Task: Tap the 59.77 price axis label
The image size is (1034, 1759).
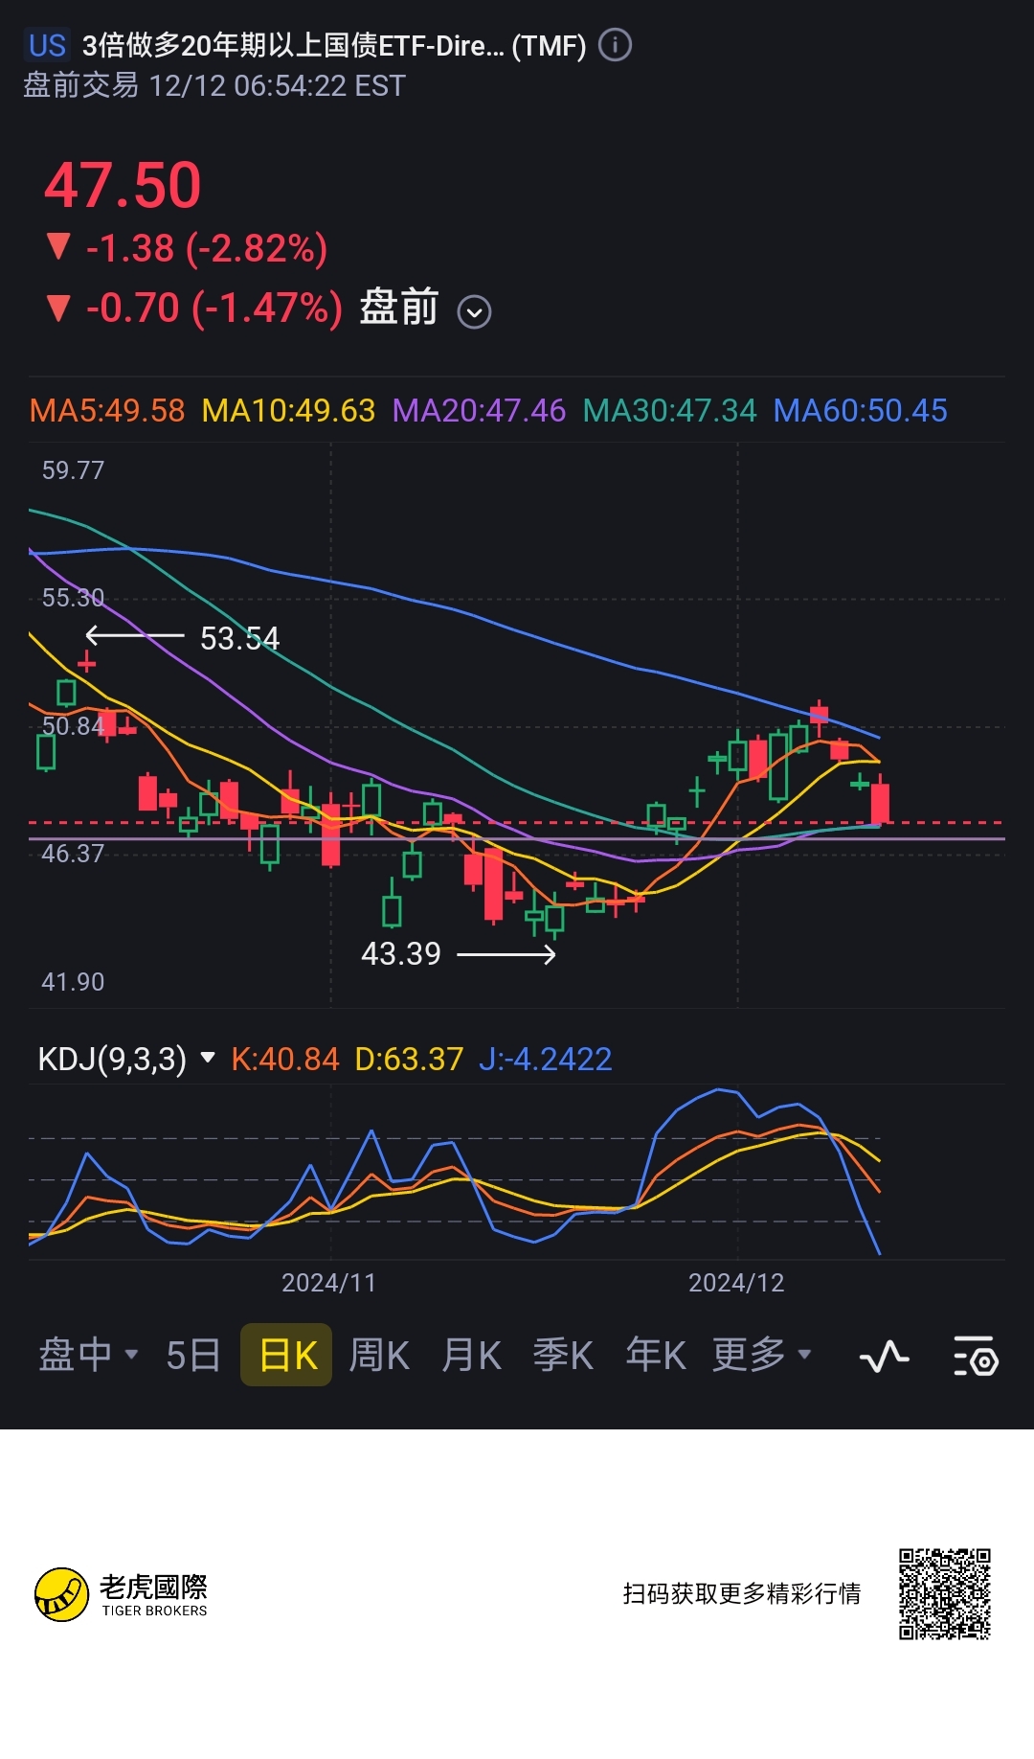Action: [x=73, y=470]
